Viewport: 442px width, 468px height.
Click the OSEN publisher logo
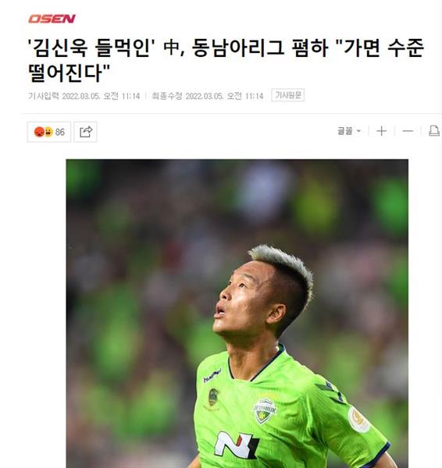click(x=52, y=19)
